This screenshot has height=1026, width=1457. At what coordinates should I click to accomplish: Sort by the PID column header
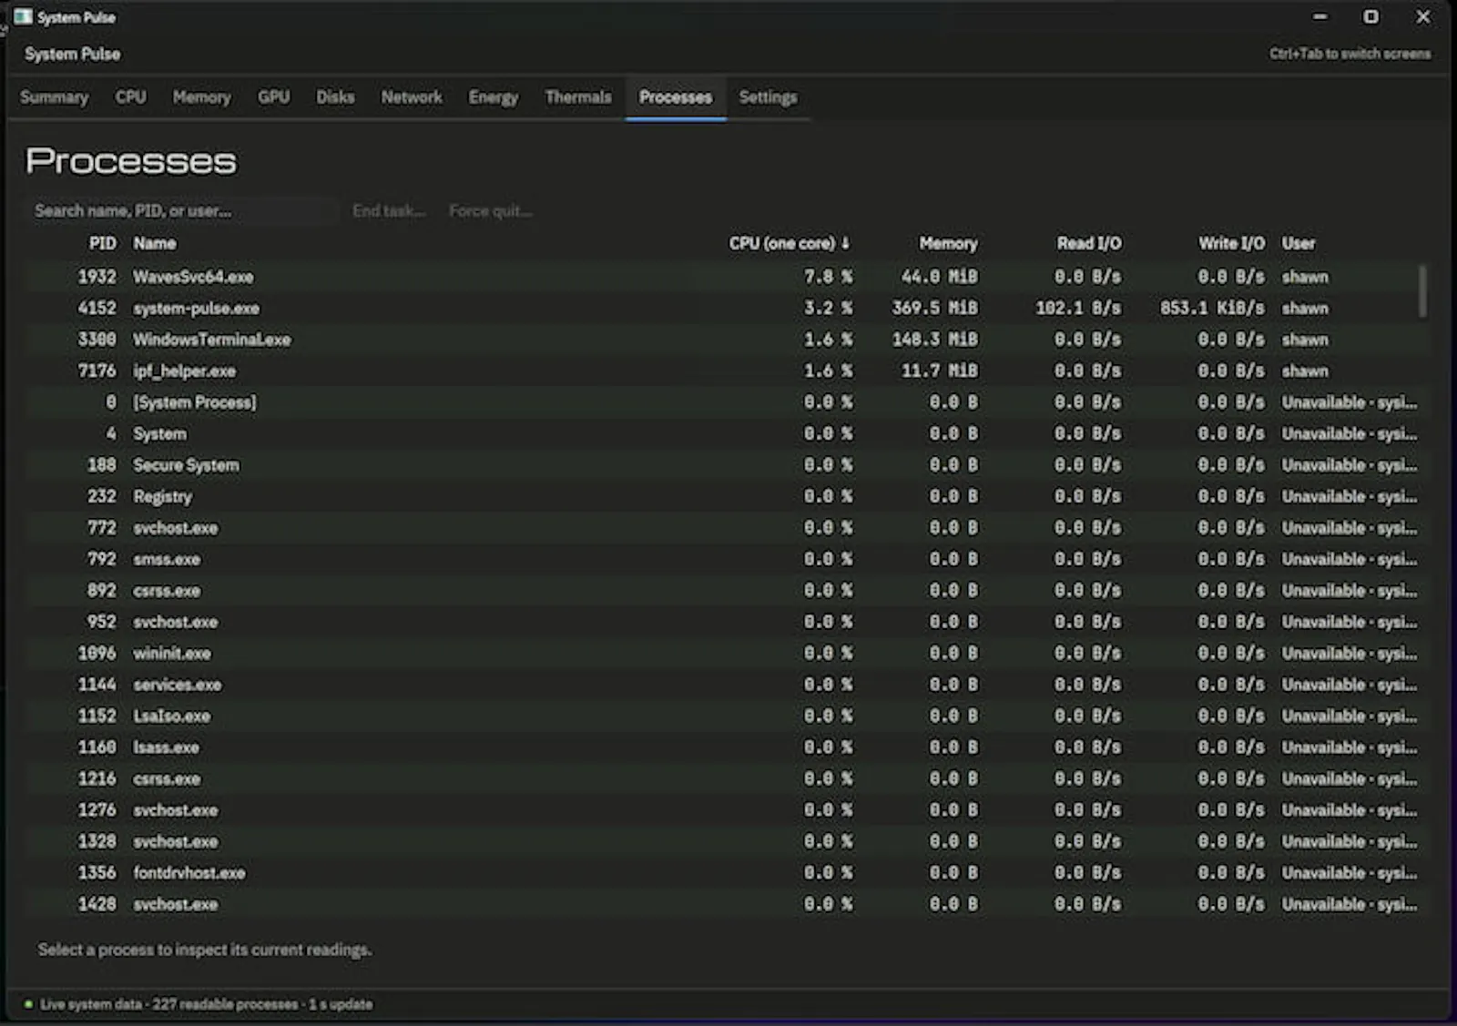[x=102, y=244]
